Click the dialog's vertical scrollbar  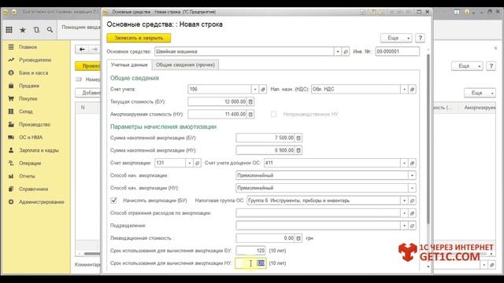(x=428, y=138)
